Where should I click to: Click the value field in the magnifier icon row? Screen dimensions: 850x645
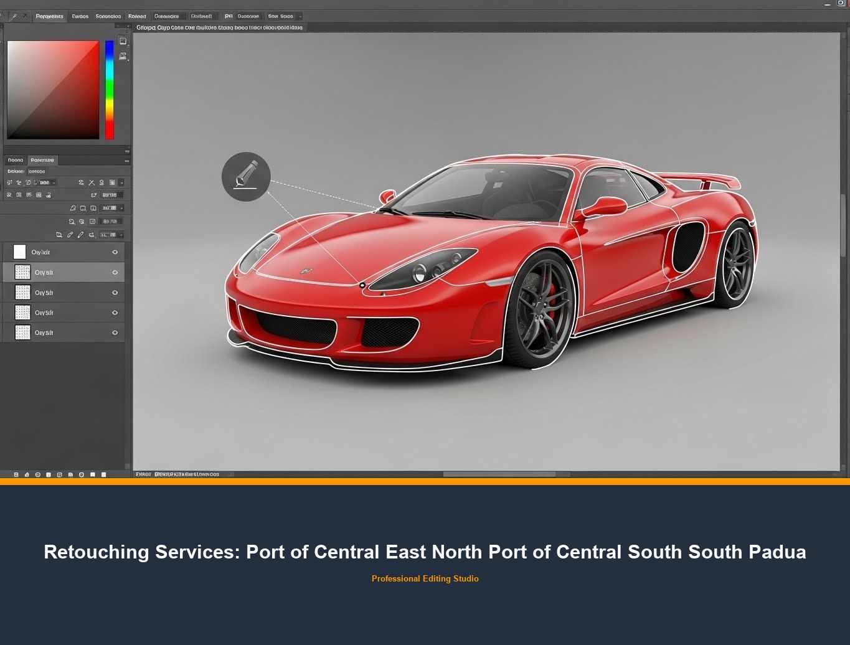[x=110, y=222]
